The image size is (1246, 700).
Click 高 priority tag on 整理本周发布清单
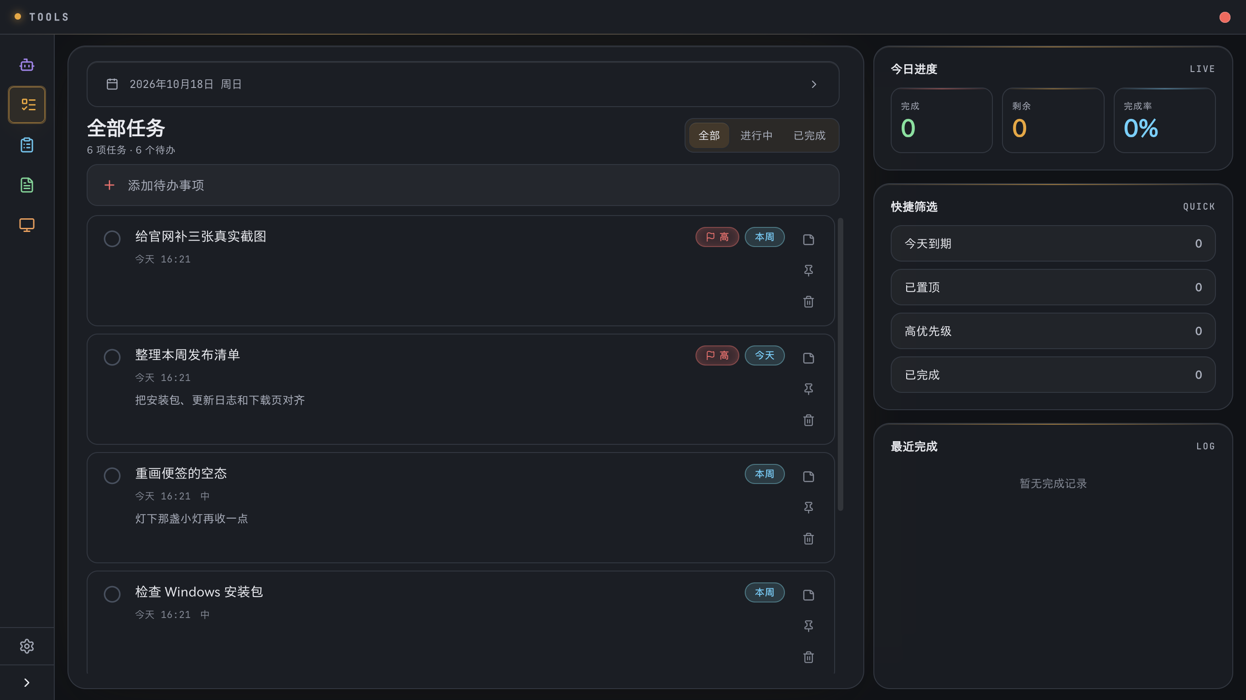tap(717, 355)
